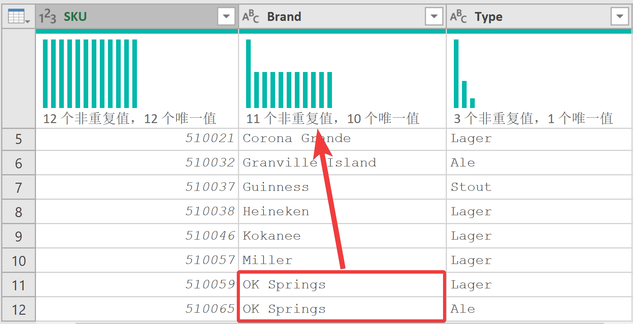Click the Type column text data type icon

458,17
